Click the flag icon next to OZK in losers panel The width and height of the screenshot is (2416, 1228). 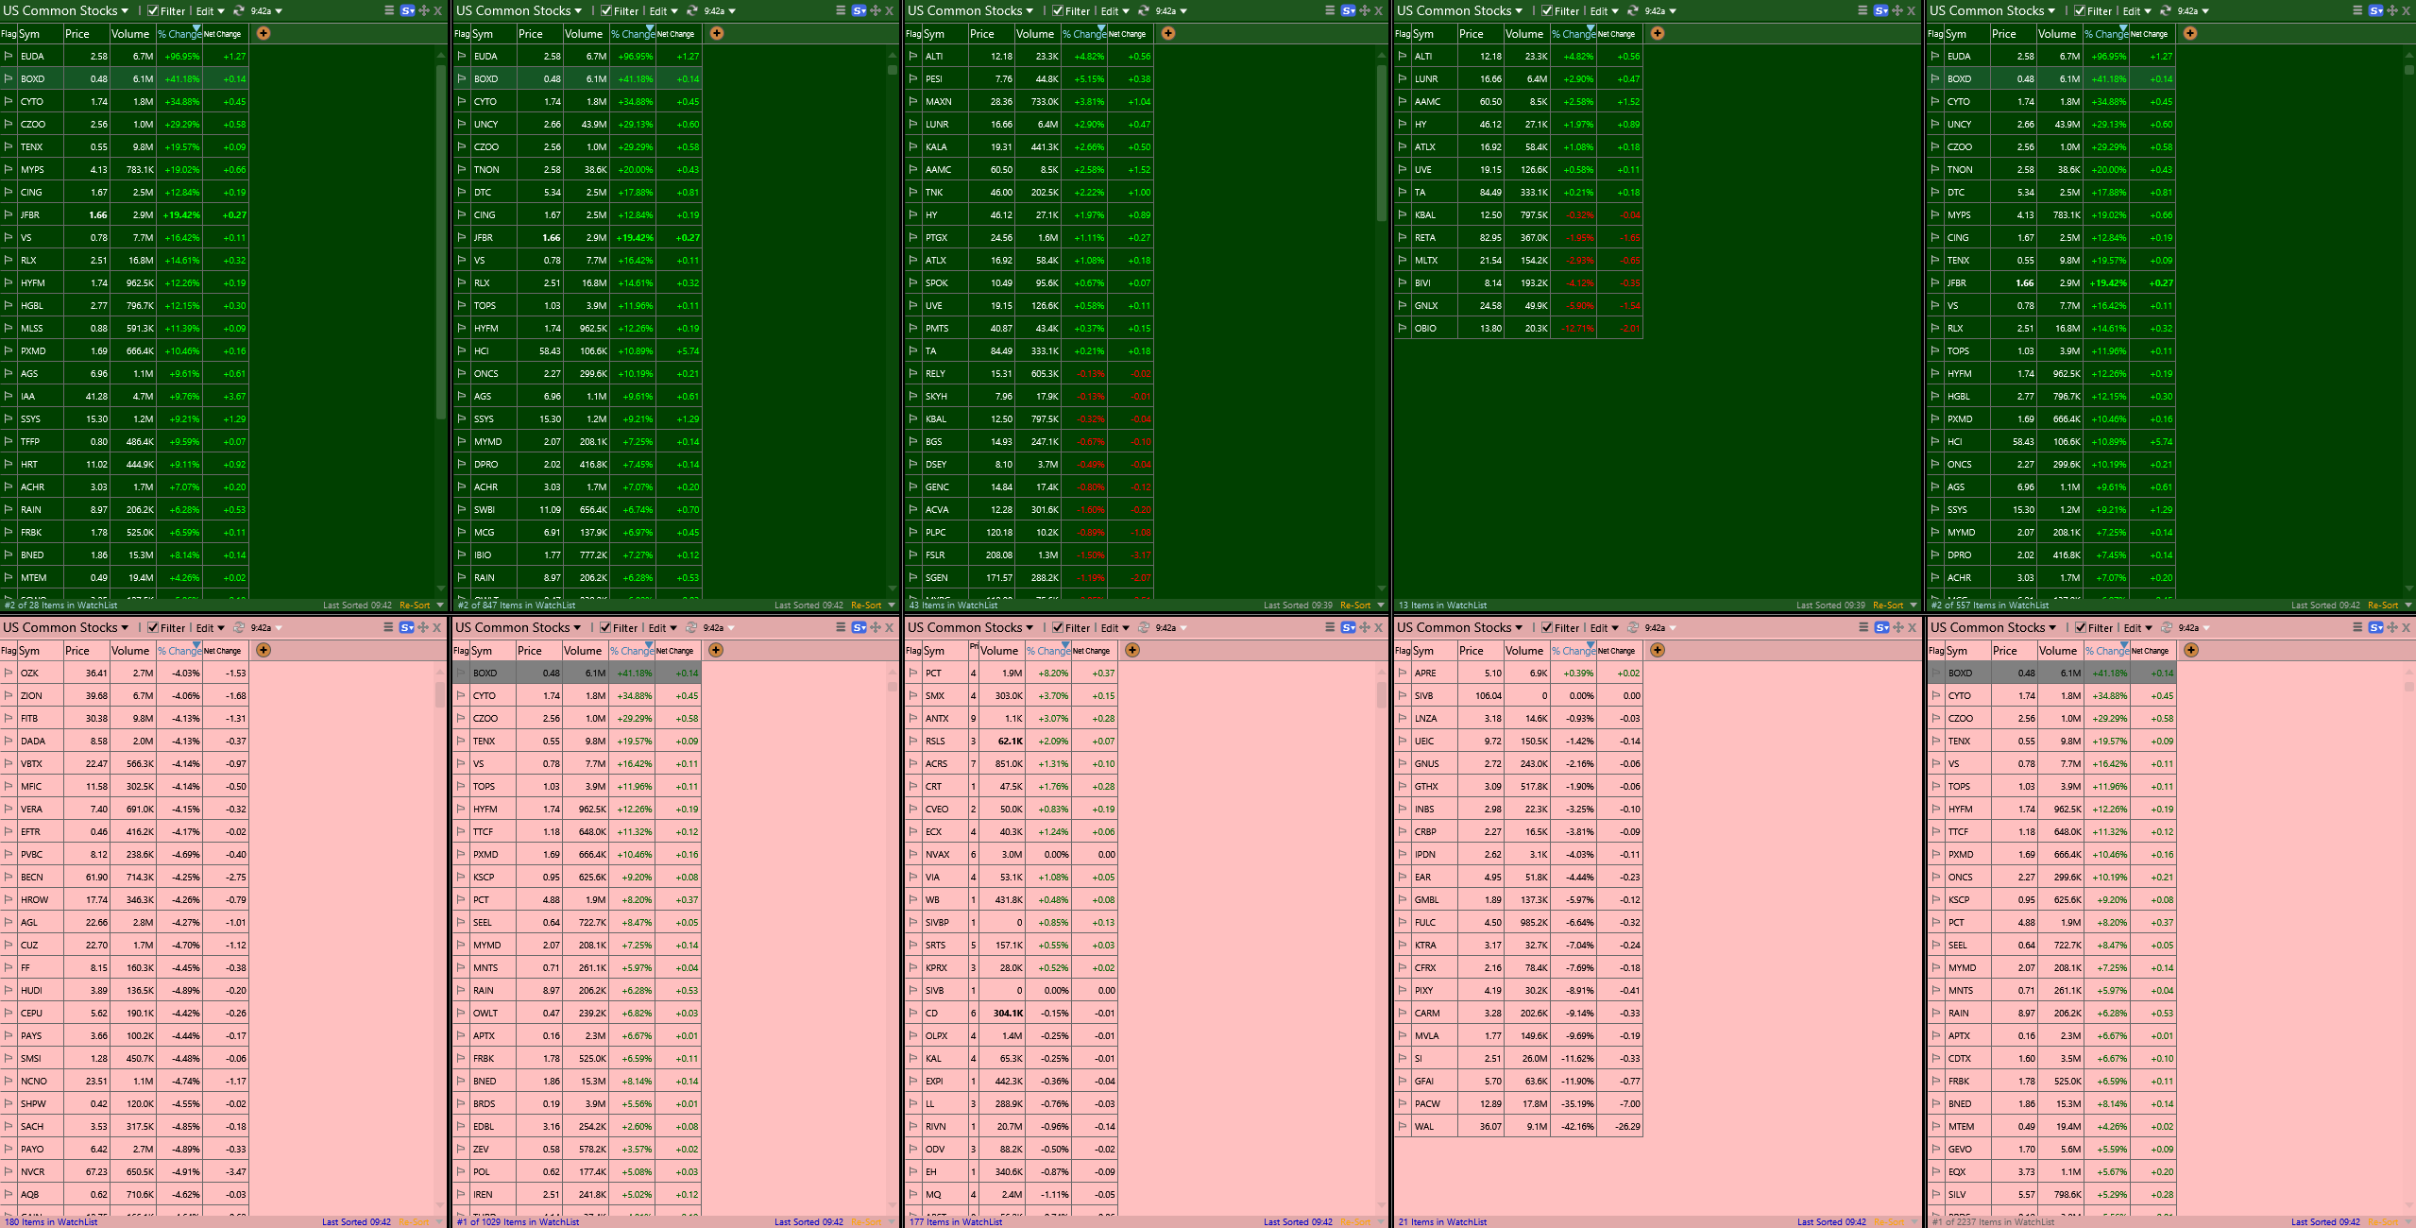pyautogui.click(x=9, y=673)
